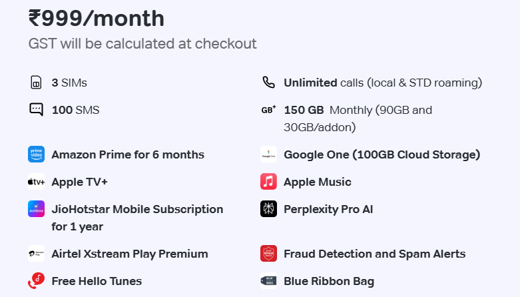Click the Airtel Xstream Play icon
Viewport: 520px width, 297px height.
point(36,254)
